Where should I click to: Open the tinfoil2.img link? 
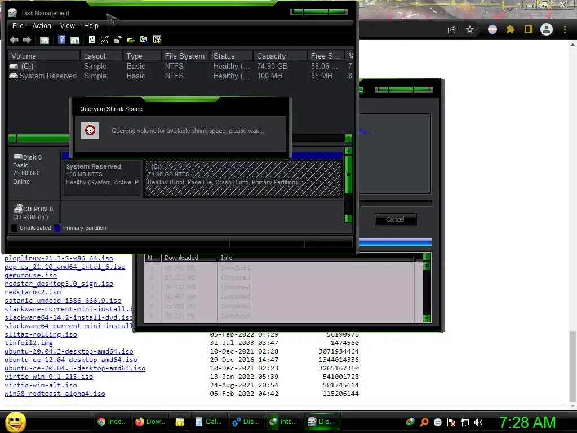point(28,343)
